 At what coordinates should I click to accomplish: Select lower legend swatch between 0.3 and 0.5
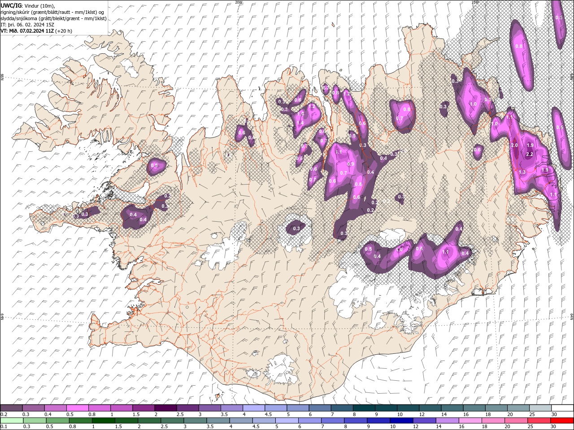coord(35,421)
